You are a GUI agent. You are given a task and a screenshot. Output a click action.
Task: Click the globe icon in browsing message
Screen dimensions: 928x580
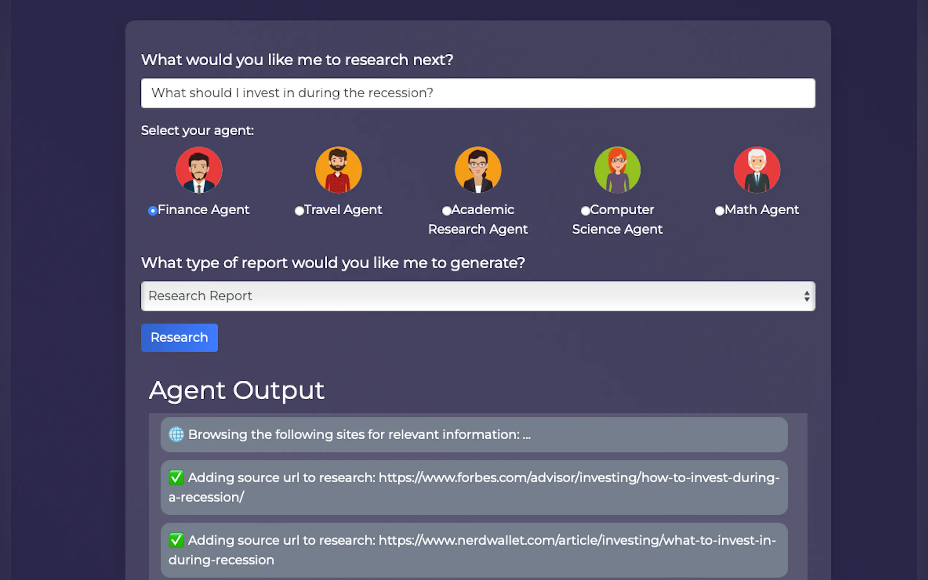click(176, 435)
